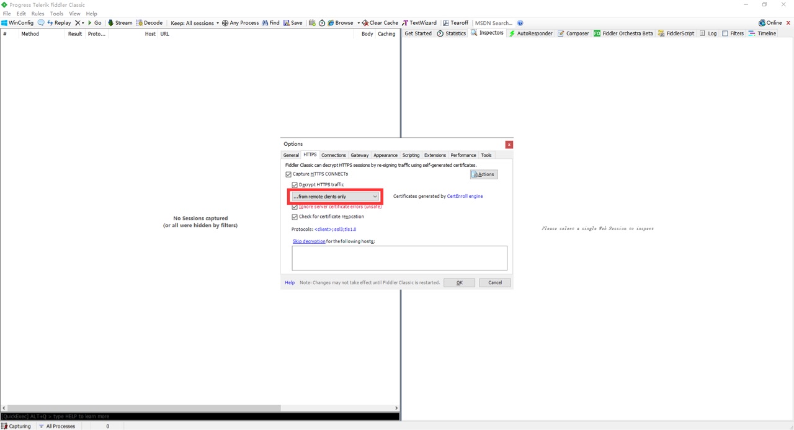Open the Edit menu
The image size is (794, 430).
click(21, 14)
